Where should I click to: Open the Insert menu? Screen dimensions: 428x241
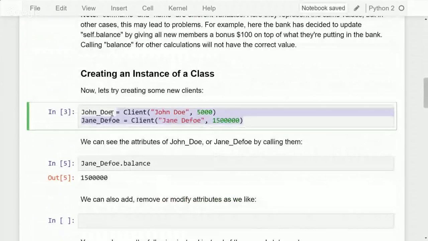click(119, 8)
